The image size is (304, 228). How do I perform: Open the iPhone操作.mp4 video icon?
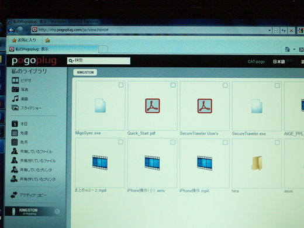coord(205,163)
